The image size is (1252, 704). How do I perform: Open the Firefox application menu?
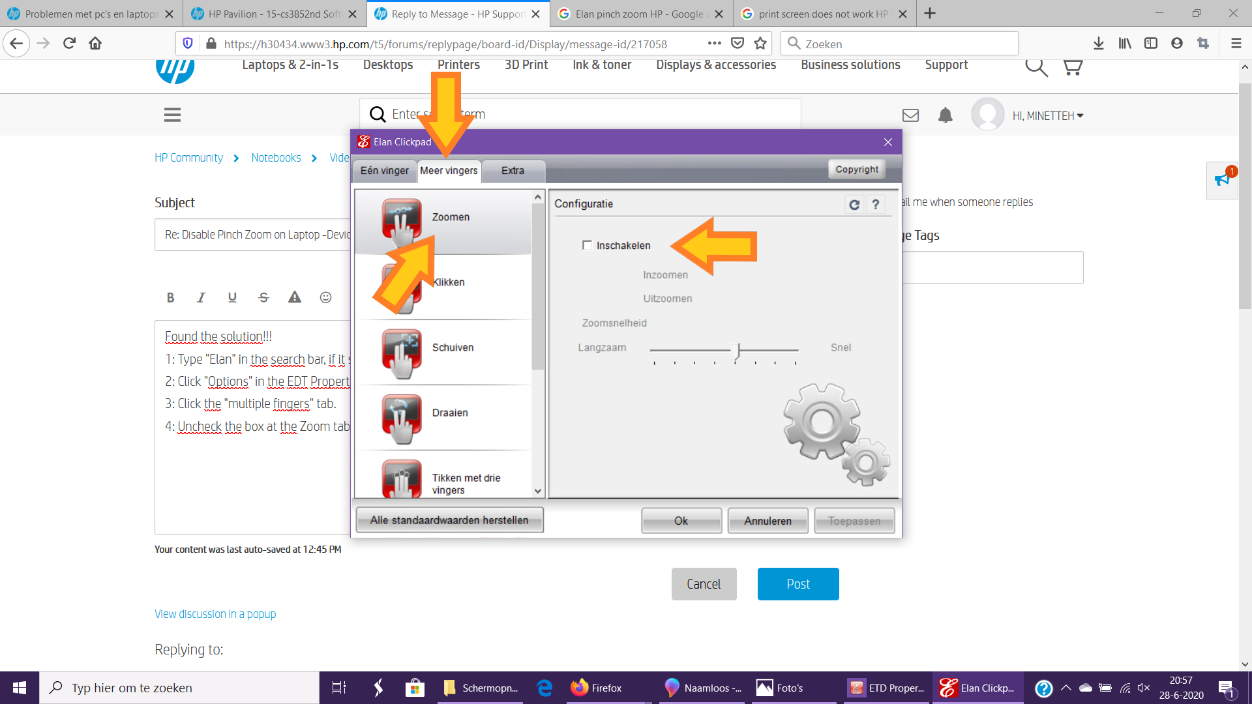(x=1236, y=43)
